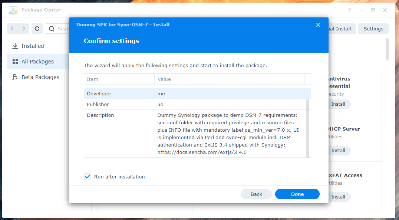
Task: Go forward with the right arrow button
Action: (x=24, y=29)
